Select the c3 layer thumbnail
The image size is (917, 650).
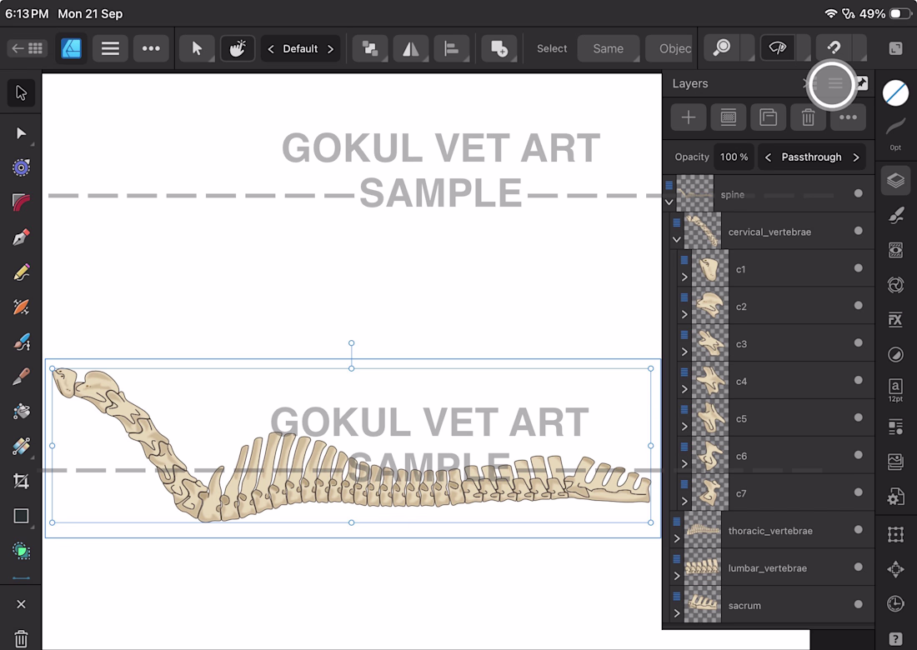(710, 343)
